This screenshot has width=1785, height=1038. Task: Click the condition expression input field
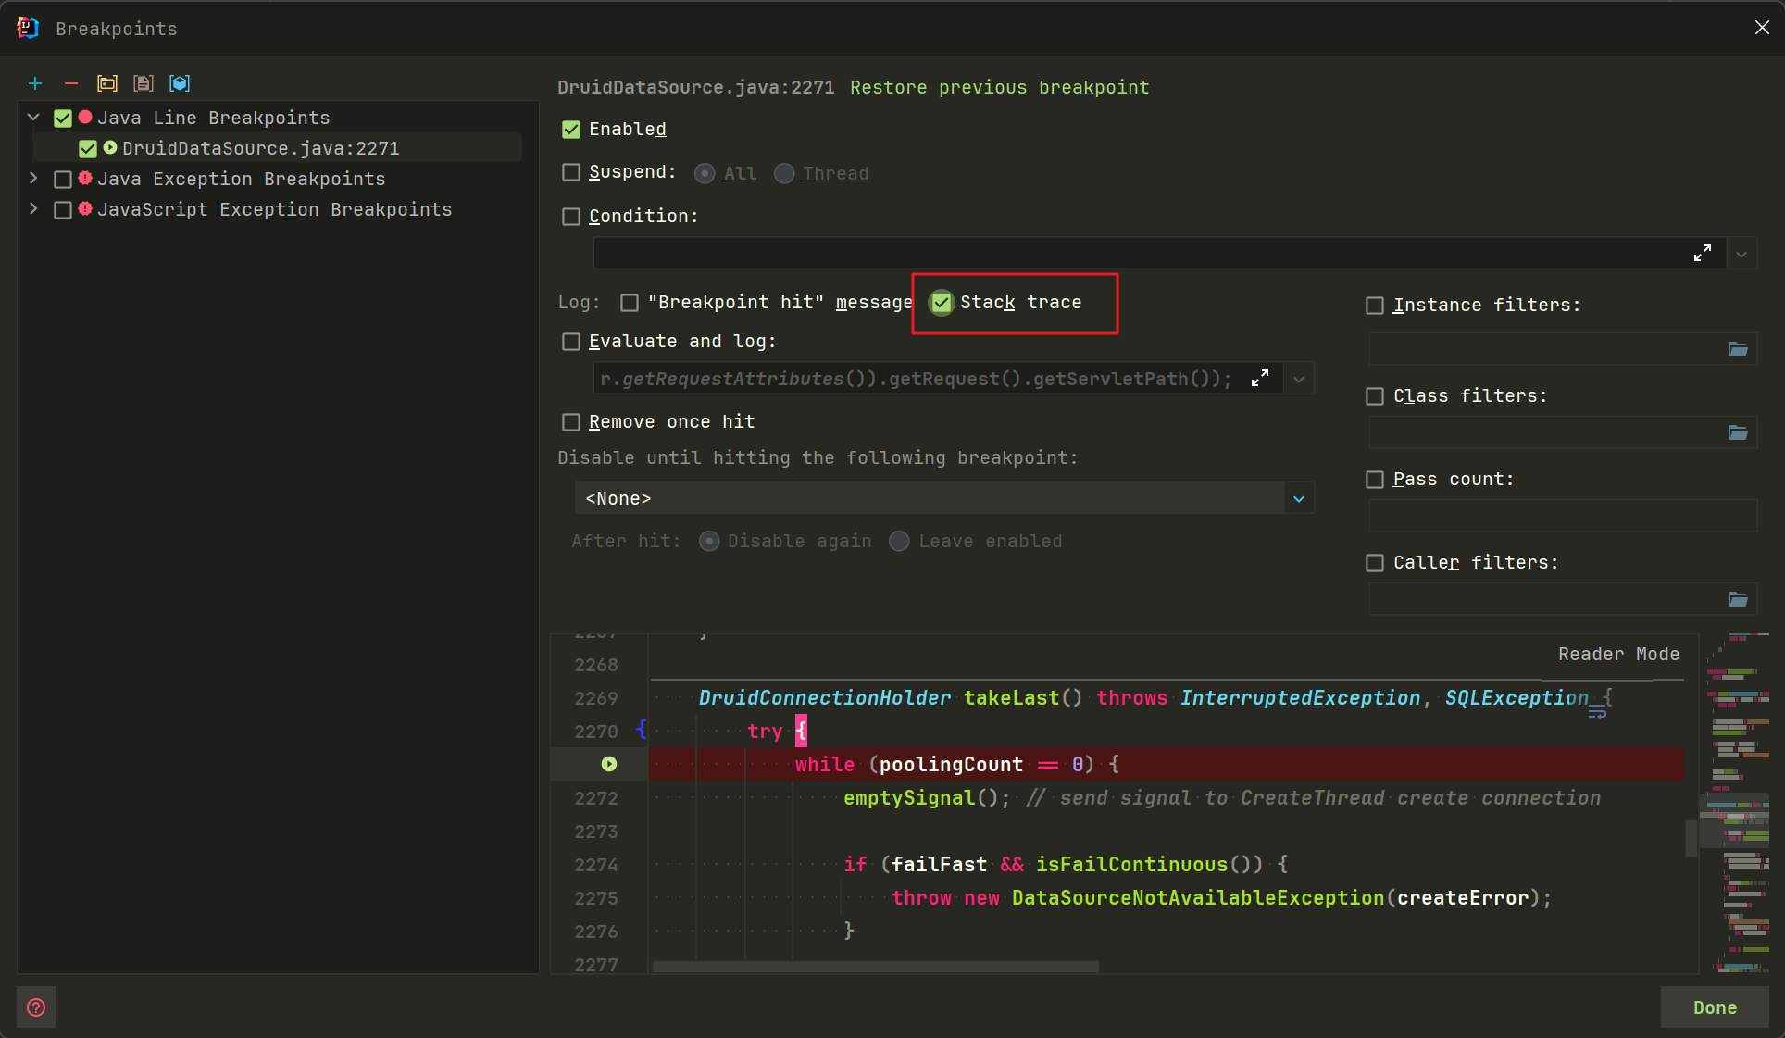tap(1138, 255)
